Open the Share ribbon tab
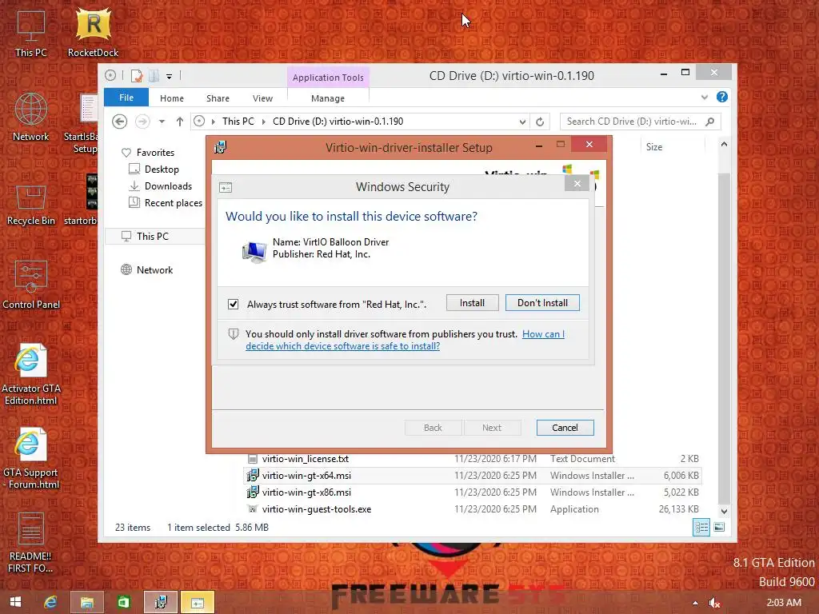The image size is (819, 614). (x=218, y=98)
